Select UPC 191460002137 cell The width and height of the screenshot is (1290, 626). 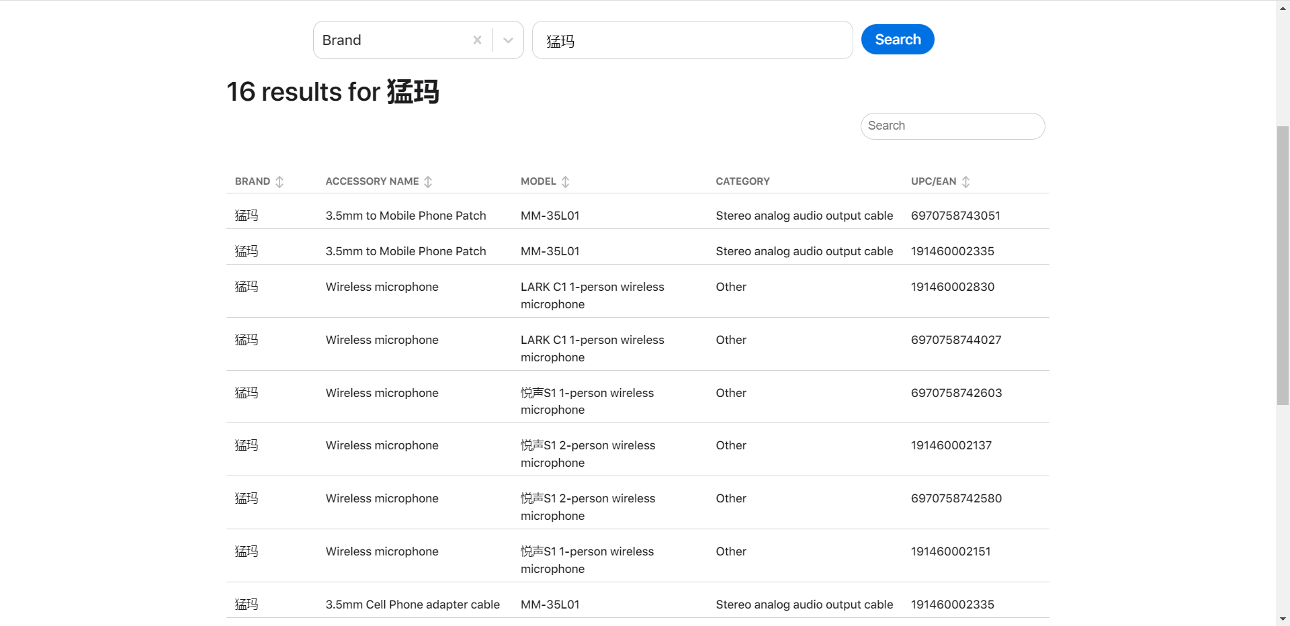951,445
